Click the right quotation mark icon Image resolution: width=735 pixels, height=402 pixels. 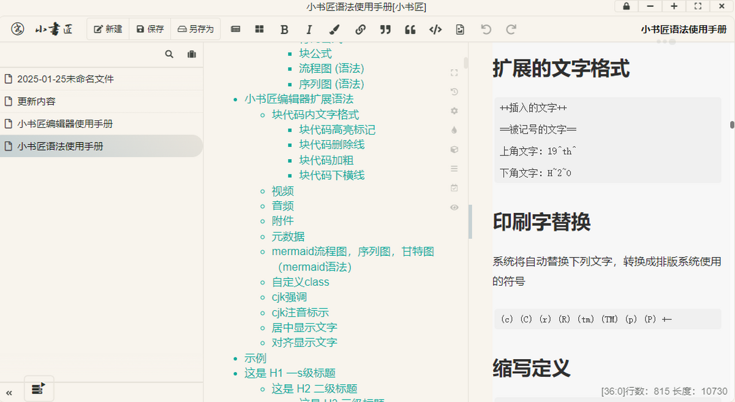tap(385, 29)
